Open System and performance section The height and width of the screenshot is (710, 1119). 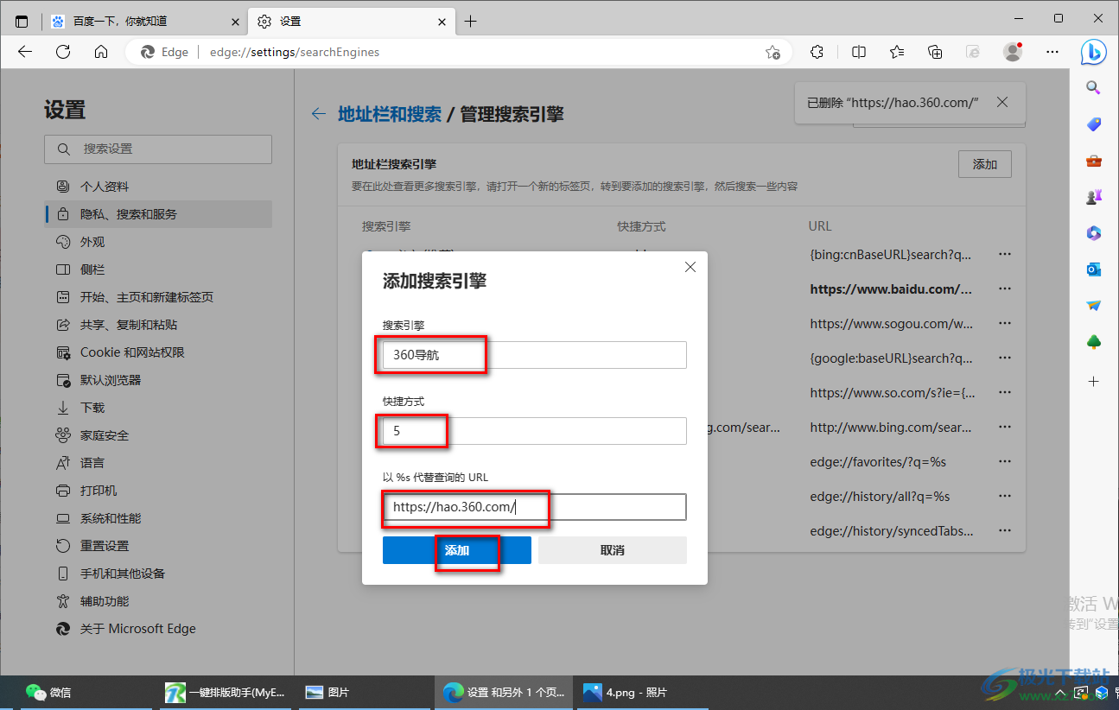click(x=158, y=518)
